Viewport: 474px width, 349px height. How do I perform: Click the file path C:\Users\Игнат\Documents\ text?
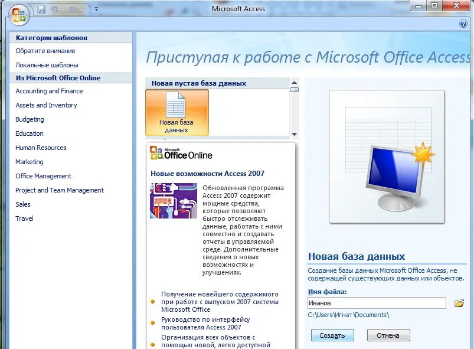coord(348,315)
